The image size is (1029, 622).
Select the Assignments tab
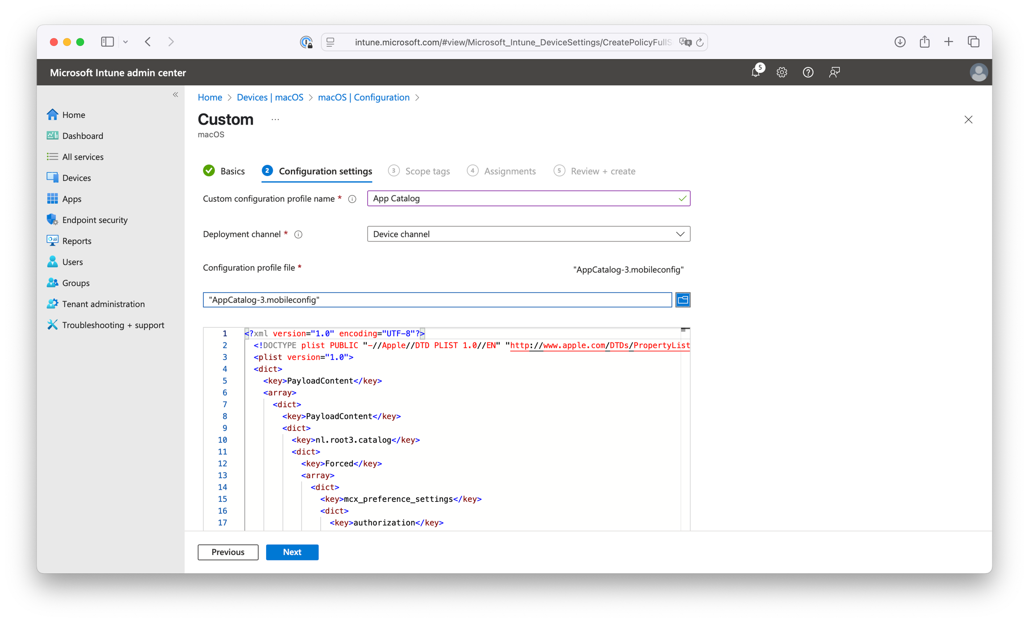[x=501, y=171]
